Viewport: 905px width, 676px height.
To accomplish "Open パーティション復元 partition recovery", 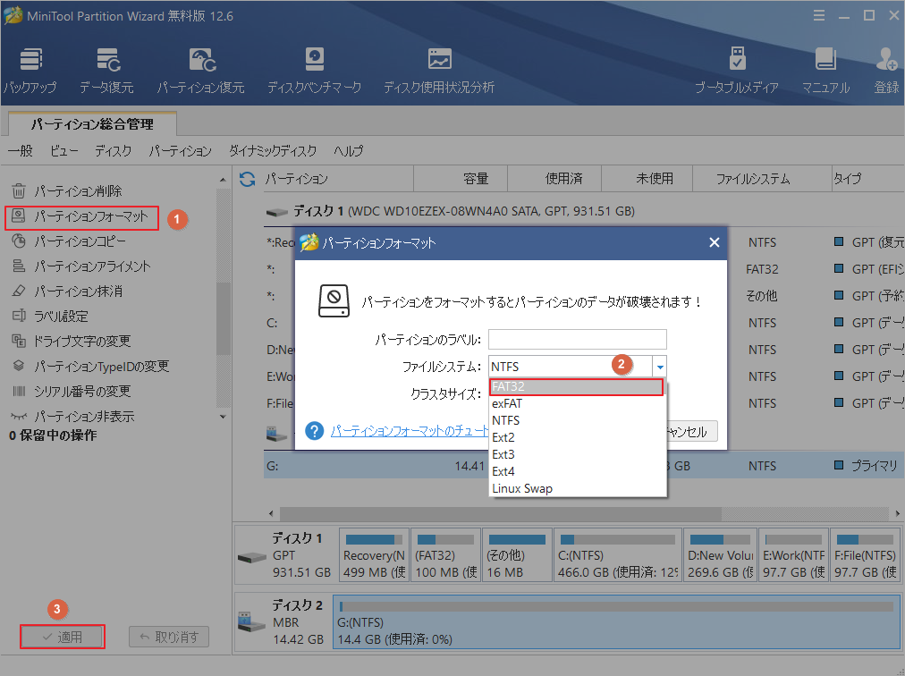I will pos(201,72).
